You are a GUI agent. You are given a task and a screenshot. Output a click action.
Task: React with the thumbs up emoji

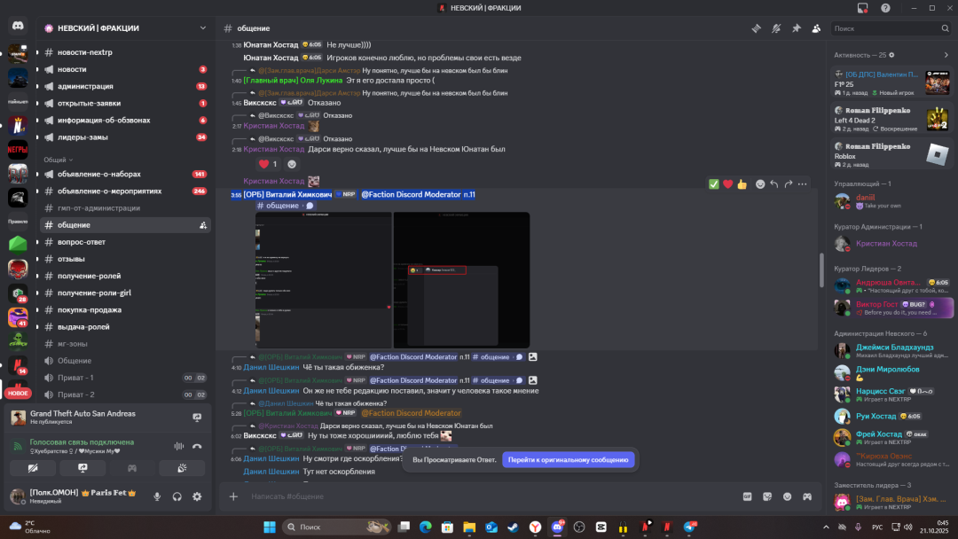coord(742,184)
